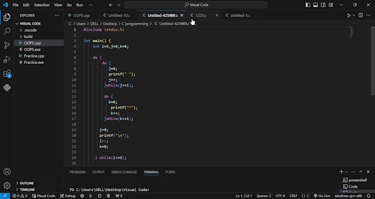Image resolution: width=375 pixels, height=199 pixels.
Task: Open errors and warnings in status bar
Action: pyautogui.click(x=20, y=196)
